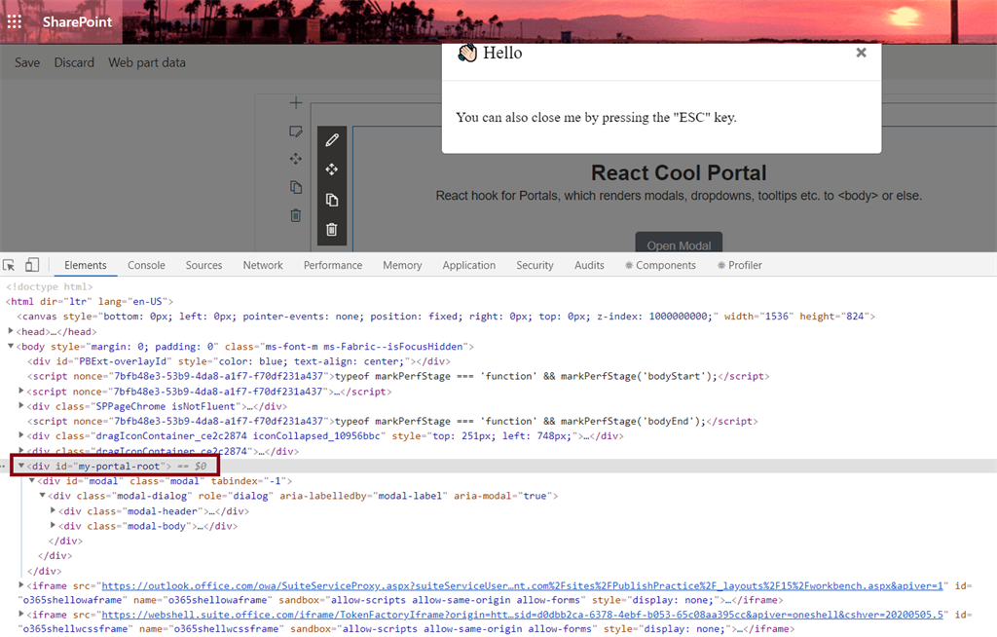Select the html dir ltr line
Screen dimensions: 997x637
tap(90, 302)
